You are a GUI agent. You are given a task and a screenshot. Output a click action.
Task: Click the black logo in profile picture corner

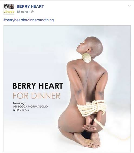(6, 7)
